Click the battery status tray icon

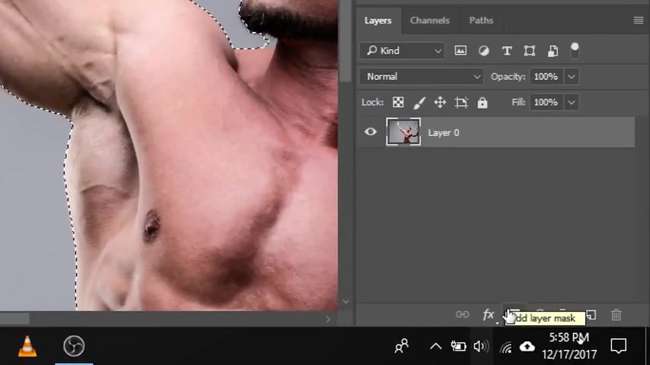(458, 346)
